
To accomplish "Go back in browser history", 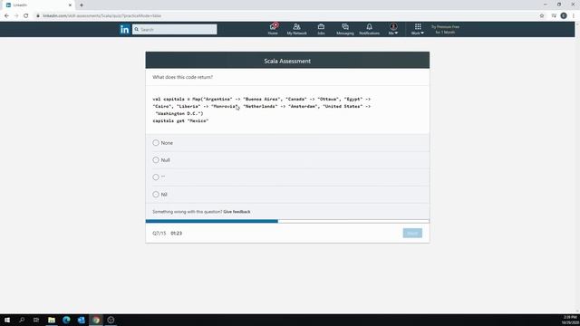I will [x=6, y=16].
